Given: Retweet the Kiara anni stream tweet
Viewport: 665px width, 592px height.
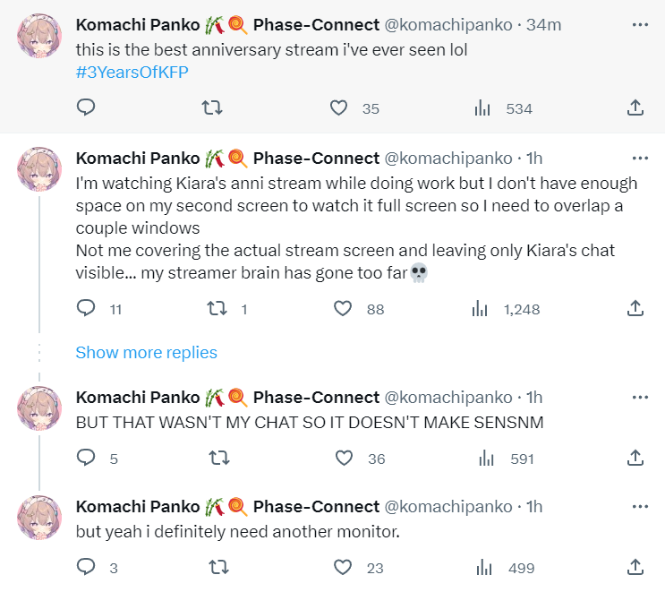Looking at the screenshot, I should (217, 309).
